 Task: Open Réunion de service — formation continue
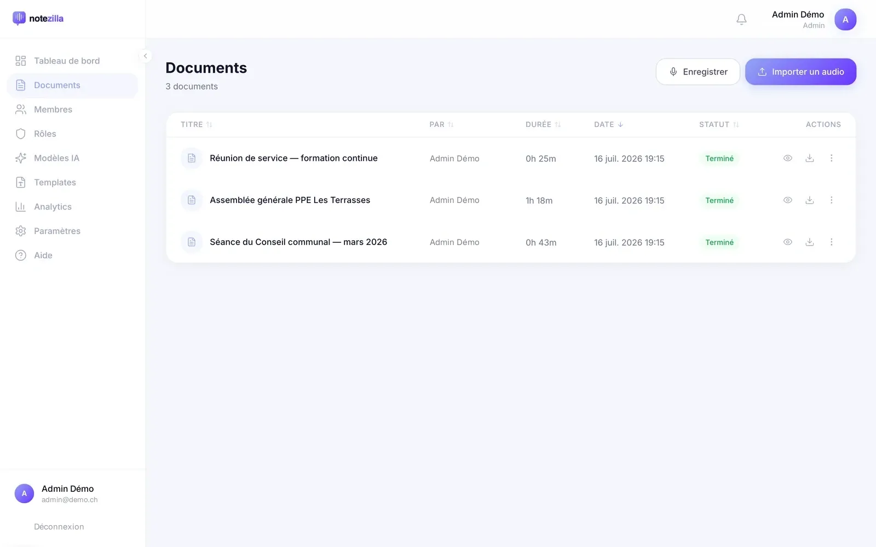tap(293, 158)
